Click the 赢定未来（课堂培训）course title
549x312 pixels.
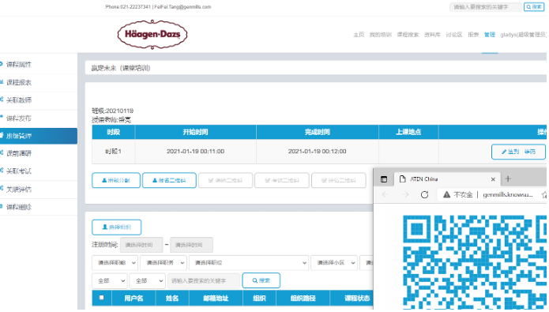tap(121, 68)
